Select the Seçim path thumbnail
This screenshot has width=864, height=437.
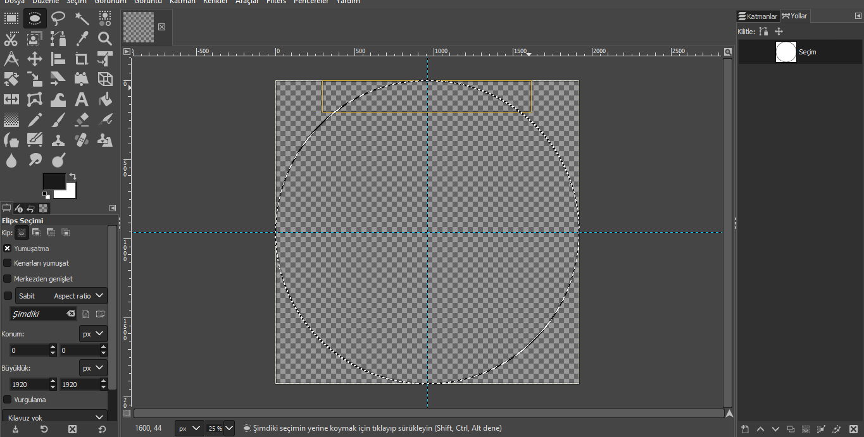point(786,52)
